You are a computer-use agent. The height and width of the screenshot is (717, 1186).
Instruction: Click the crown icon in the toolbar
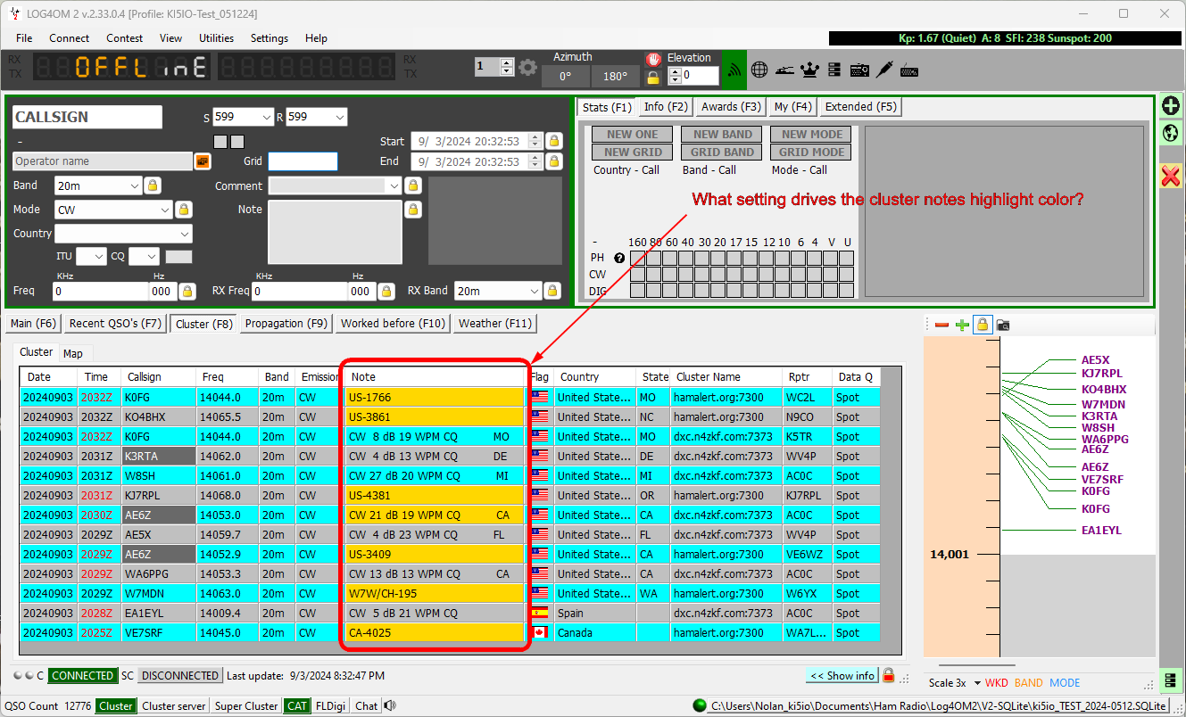tap(810, 69)
